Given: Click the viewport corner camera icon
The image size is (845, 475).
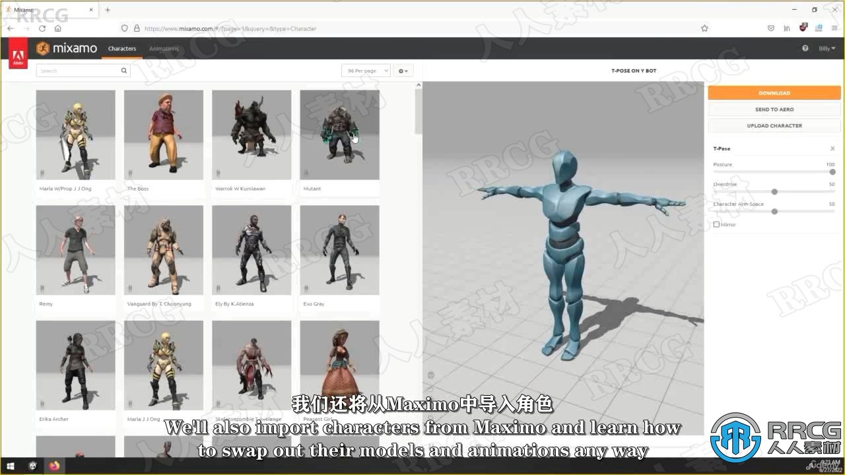Looking at the screenshot, I should coord(430,375).
